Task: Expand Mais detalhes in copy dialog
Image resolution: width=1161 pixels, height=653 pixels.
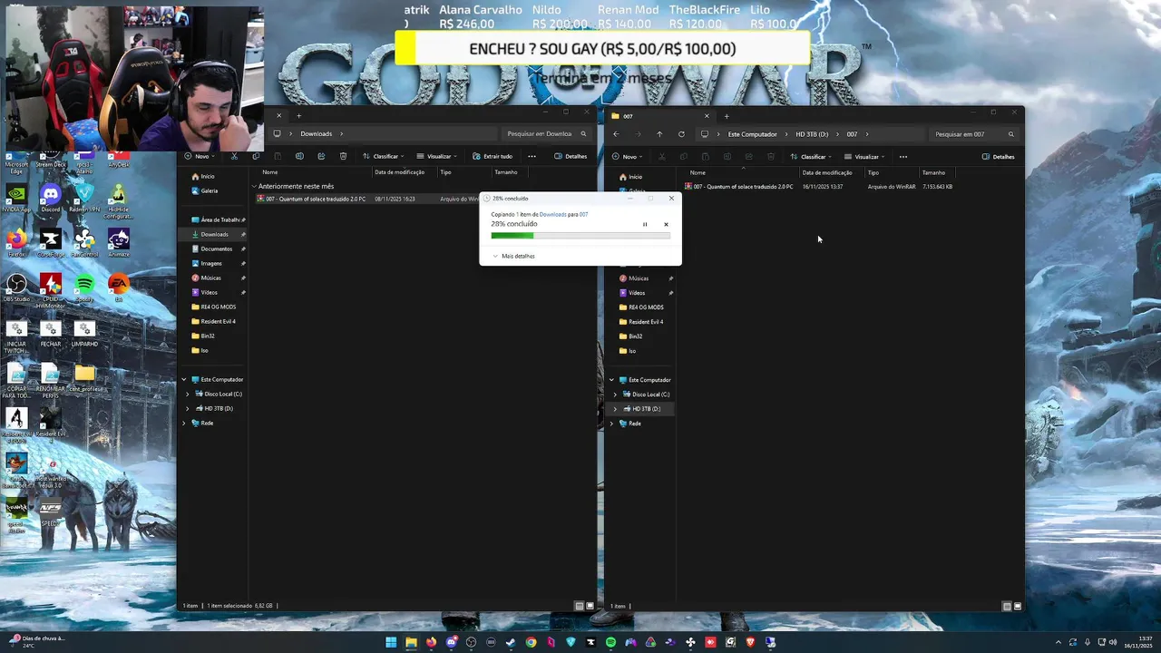Action: pos(513,256)
